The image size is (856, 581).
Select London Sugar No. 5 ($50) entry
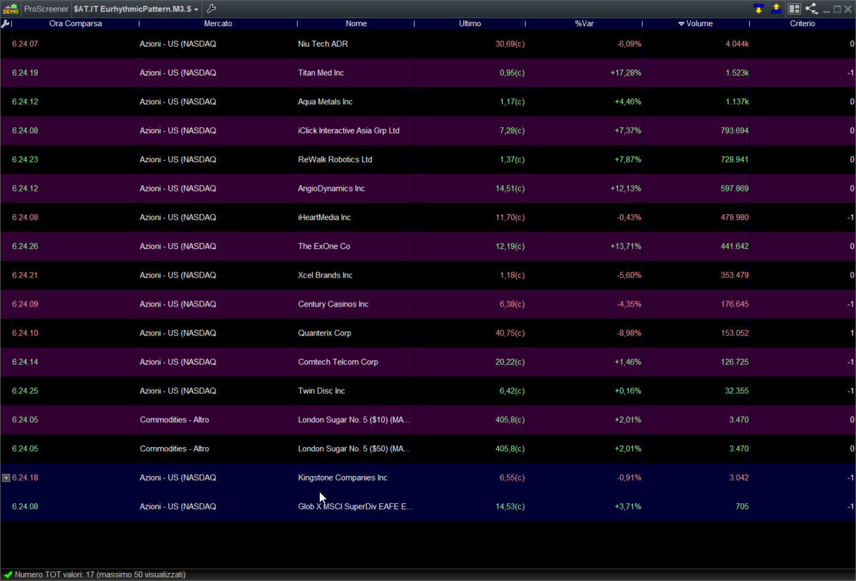point(355,448)
